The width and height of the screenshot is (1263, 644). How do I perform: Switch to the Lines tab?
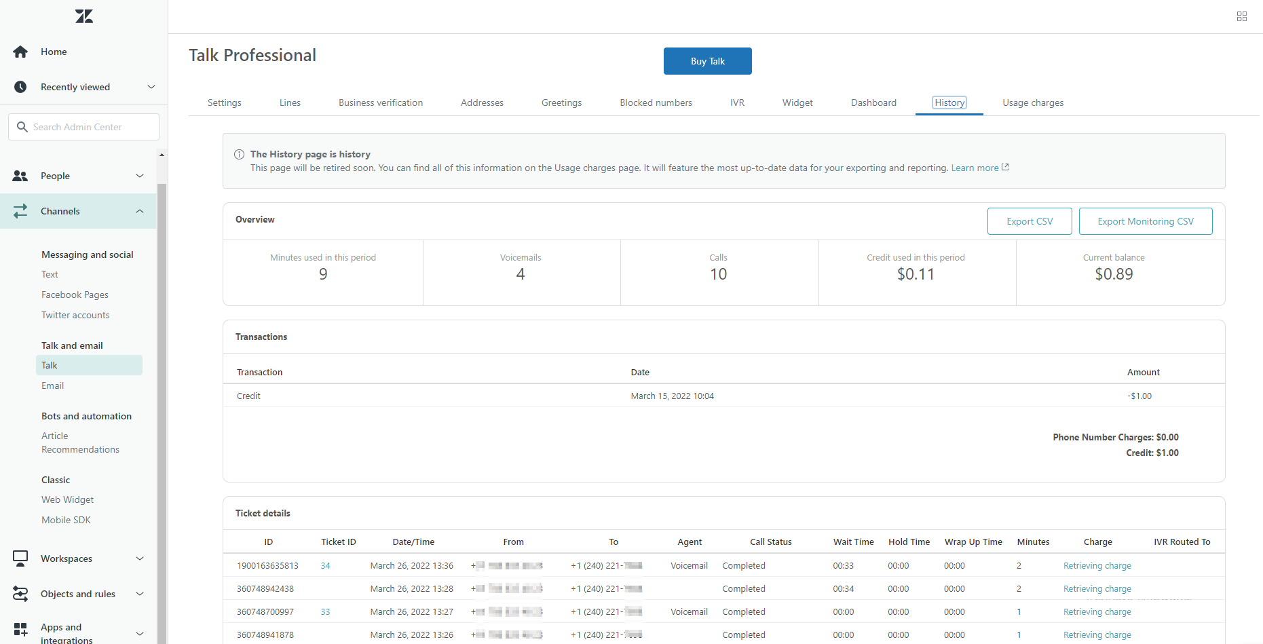(x=290, y=102)
